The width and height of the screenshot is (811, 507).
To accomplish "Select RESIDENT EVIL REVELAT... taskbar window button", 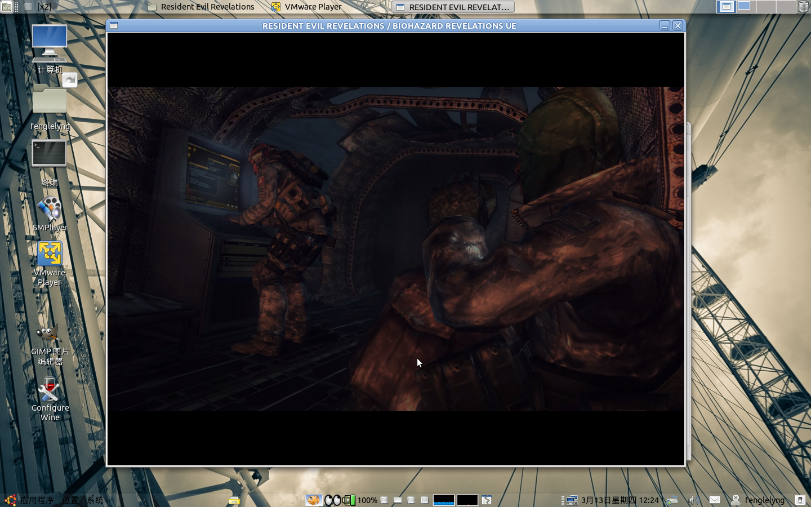I will [453, 7].
